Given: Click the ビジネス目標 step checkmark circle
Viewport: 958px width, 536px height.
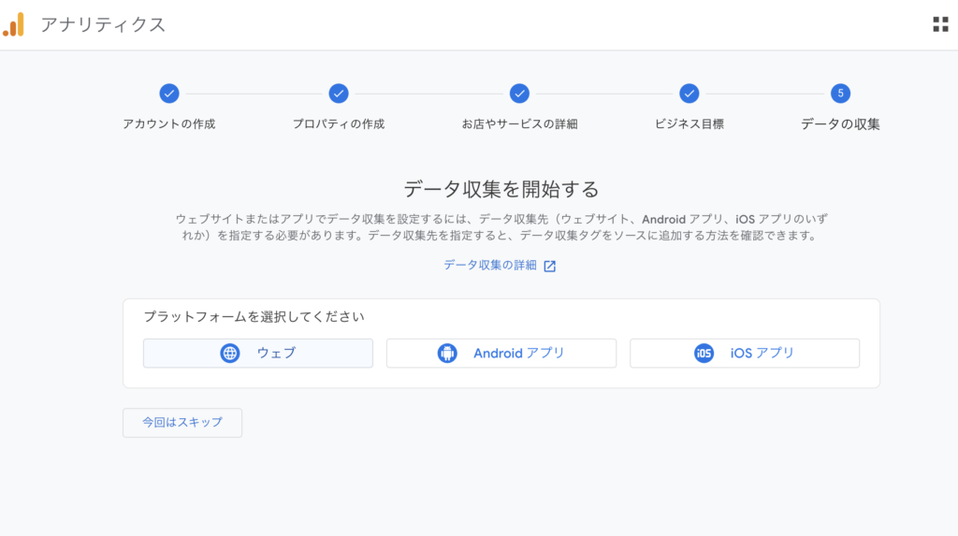Looking at the screenshot, I should tap(689, 94).
